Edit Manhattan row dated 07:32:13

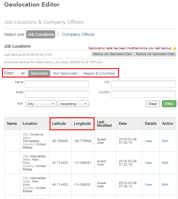click(165, 185)
